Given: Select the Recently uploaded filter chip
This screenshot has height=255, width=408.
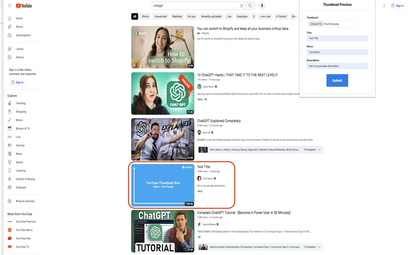Looking at the screenshot, I should (211, 17).
